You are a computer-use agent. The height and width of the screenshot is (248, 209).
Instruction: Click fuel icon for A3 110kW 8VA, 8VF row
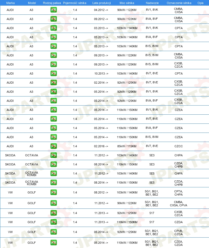[x=54, y=128]
